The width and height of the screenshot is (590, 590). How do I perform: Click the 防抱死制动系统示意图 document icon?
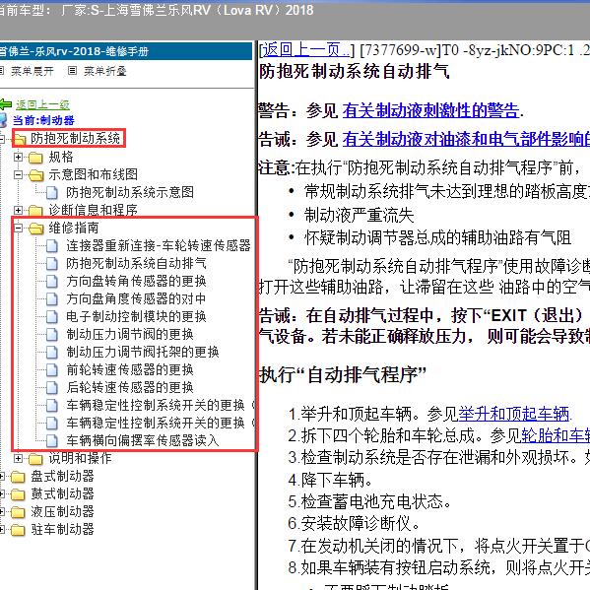[52, 193]
